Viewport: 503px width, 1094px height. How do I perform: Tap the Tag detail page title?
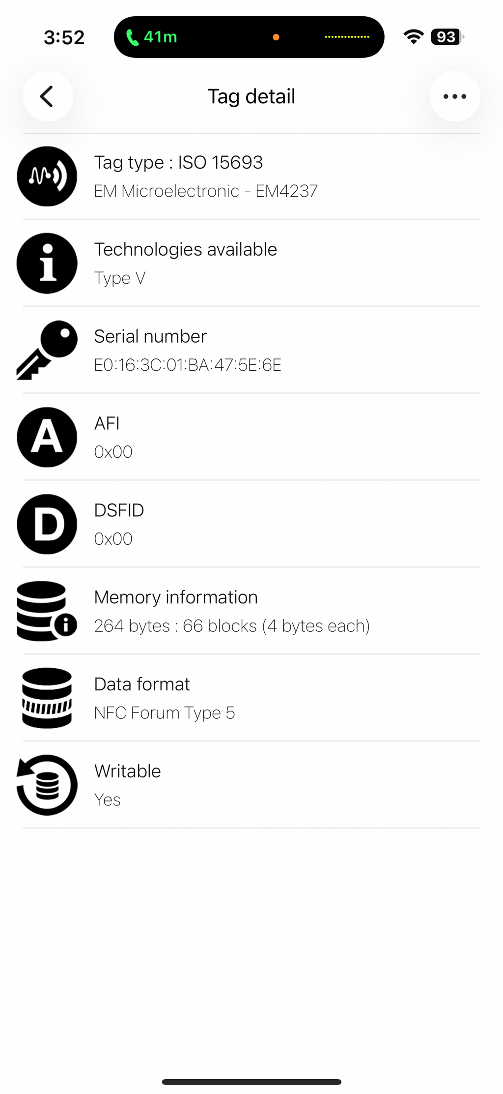click(x=251, y=96)
